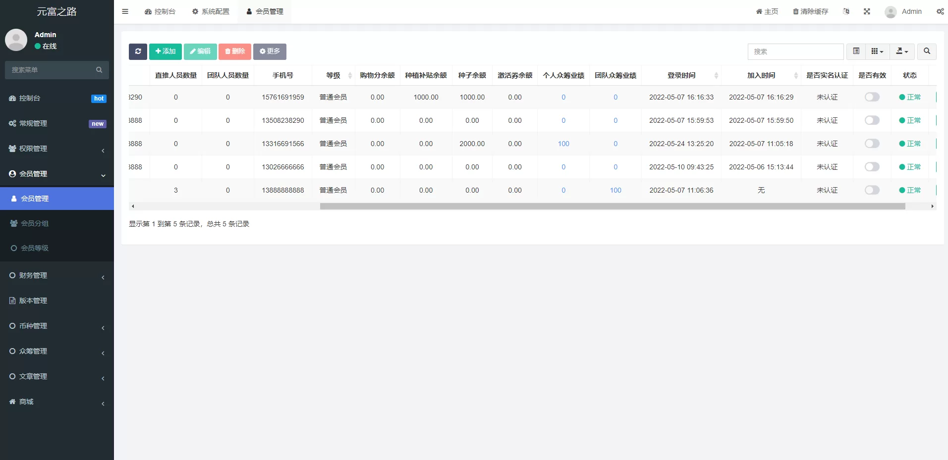Toggle the switch for member 13888888888
Screen dimensions: 948x460
[x=872, y=190]
